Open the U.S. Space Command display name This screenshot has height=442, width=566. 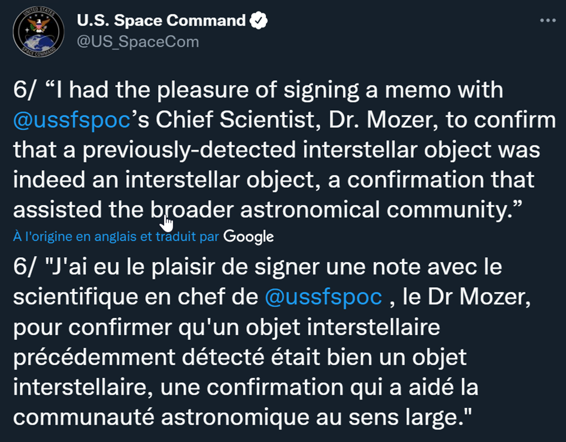[161, 20]
